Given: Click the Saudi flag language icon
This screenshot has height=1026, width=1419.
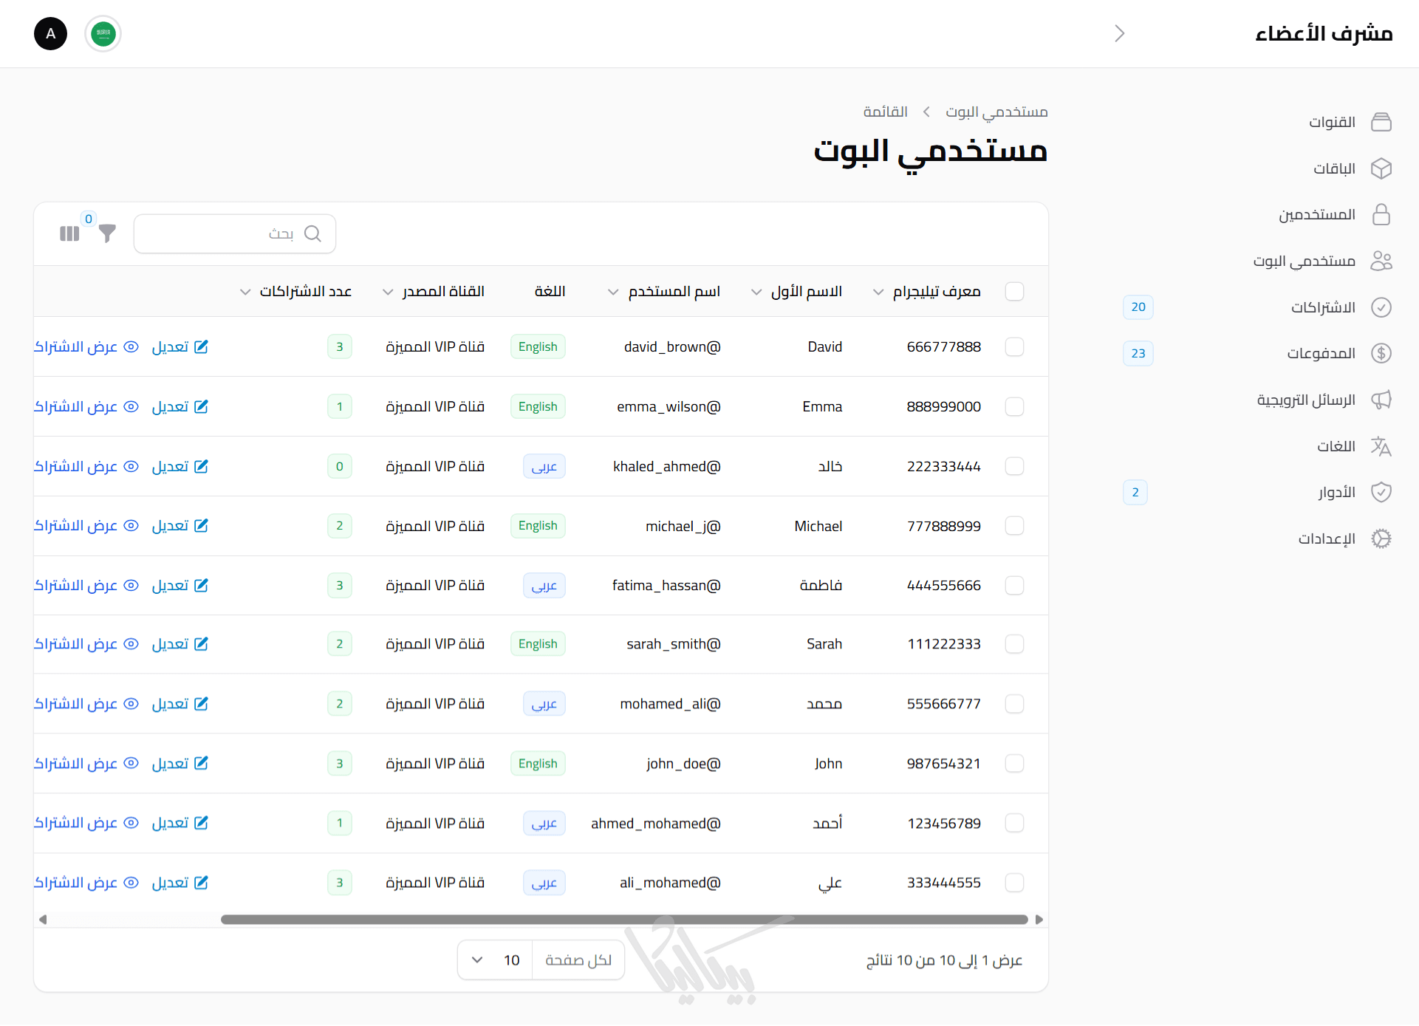Looking at the screenshot, I should (x=103, y=34).
